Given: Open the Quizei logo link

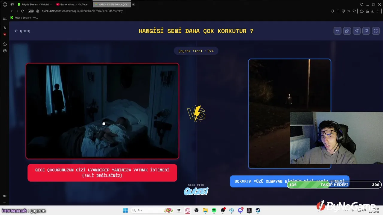Looking at the screenshot, I should pos(196,191).
